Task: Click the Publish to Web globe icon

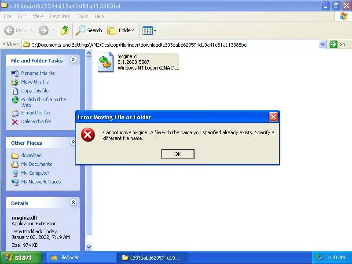Action: coord(15,100)
